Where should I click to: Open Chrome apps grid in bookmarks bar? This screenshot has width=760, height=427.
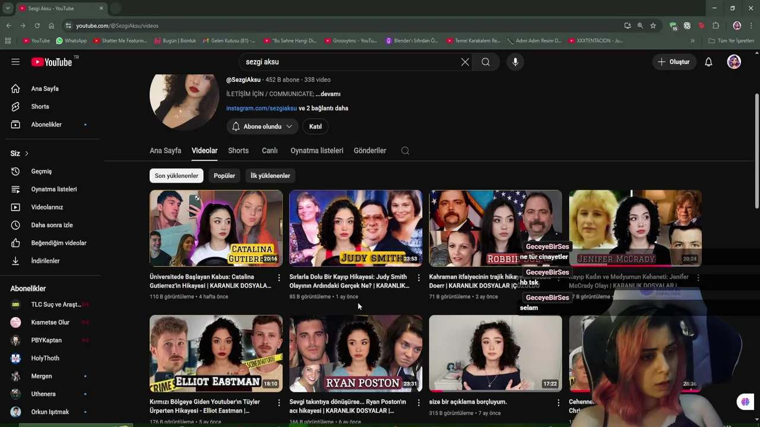[x=8, y=41]
